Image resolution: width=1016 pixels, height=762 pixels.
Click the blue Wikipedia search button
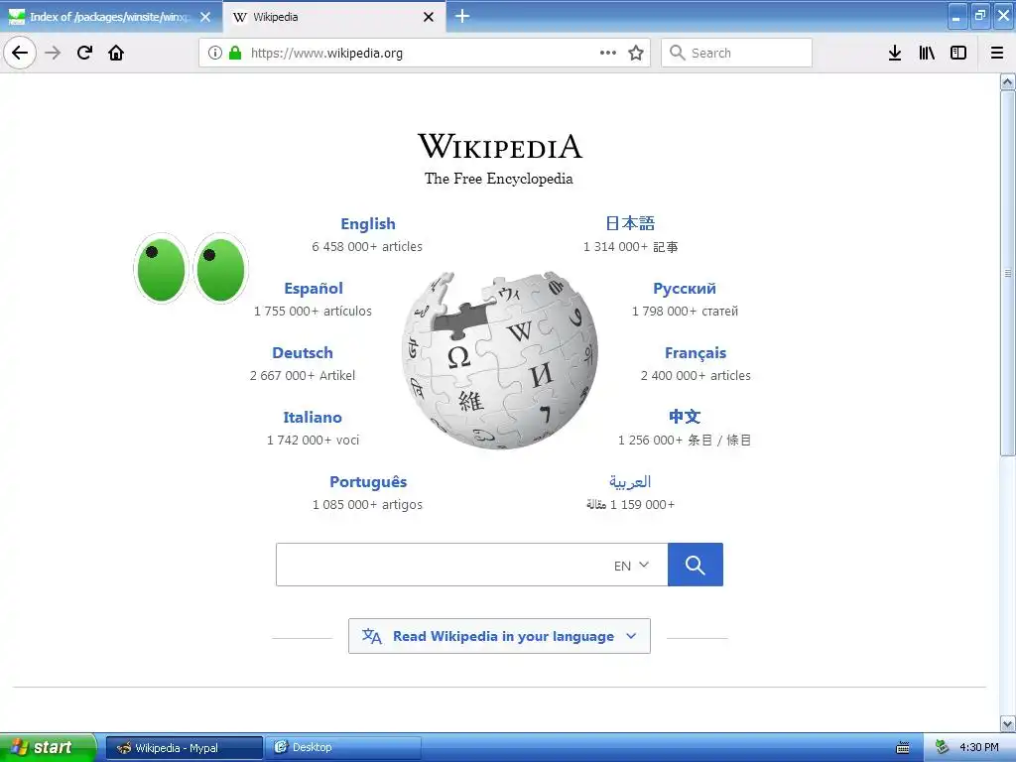tap(696, 565)
